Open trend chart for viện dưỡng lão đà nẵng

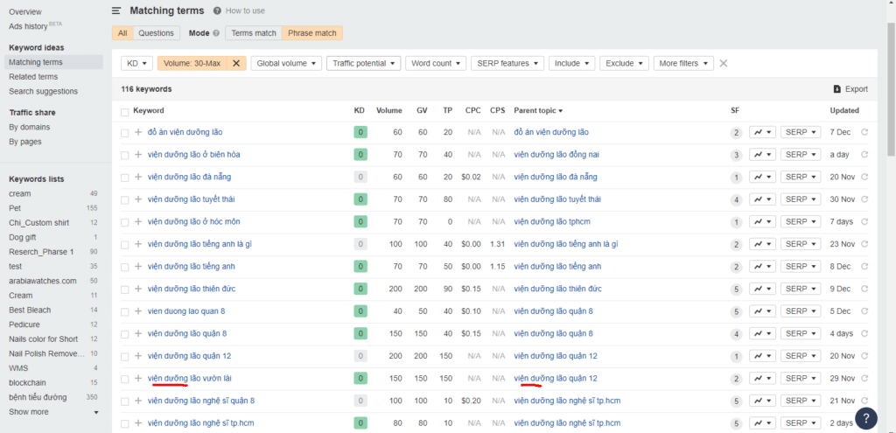(x=762, y=177)
